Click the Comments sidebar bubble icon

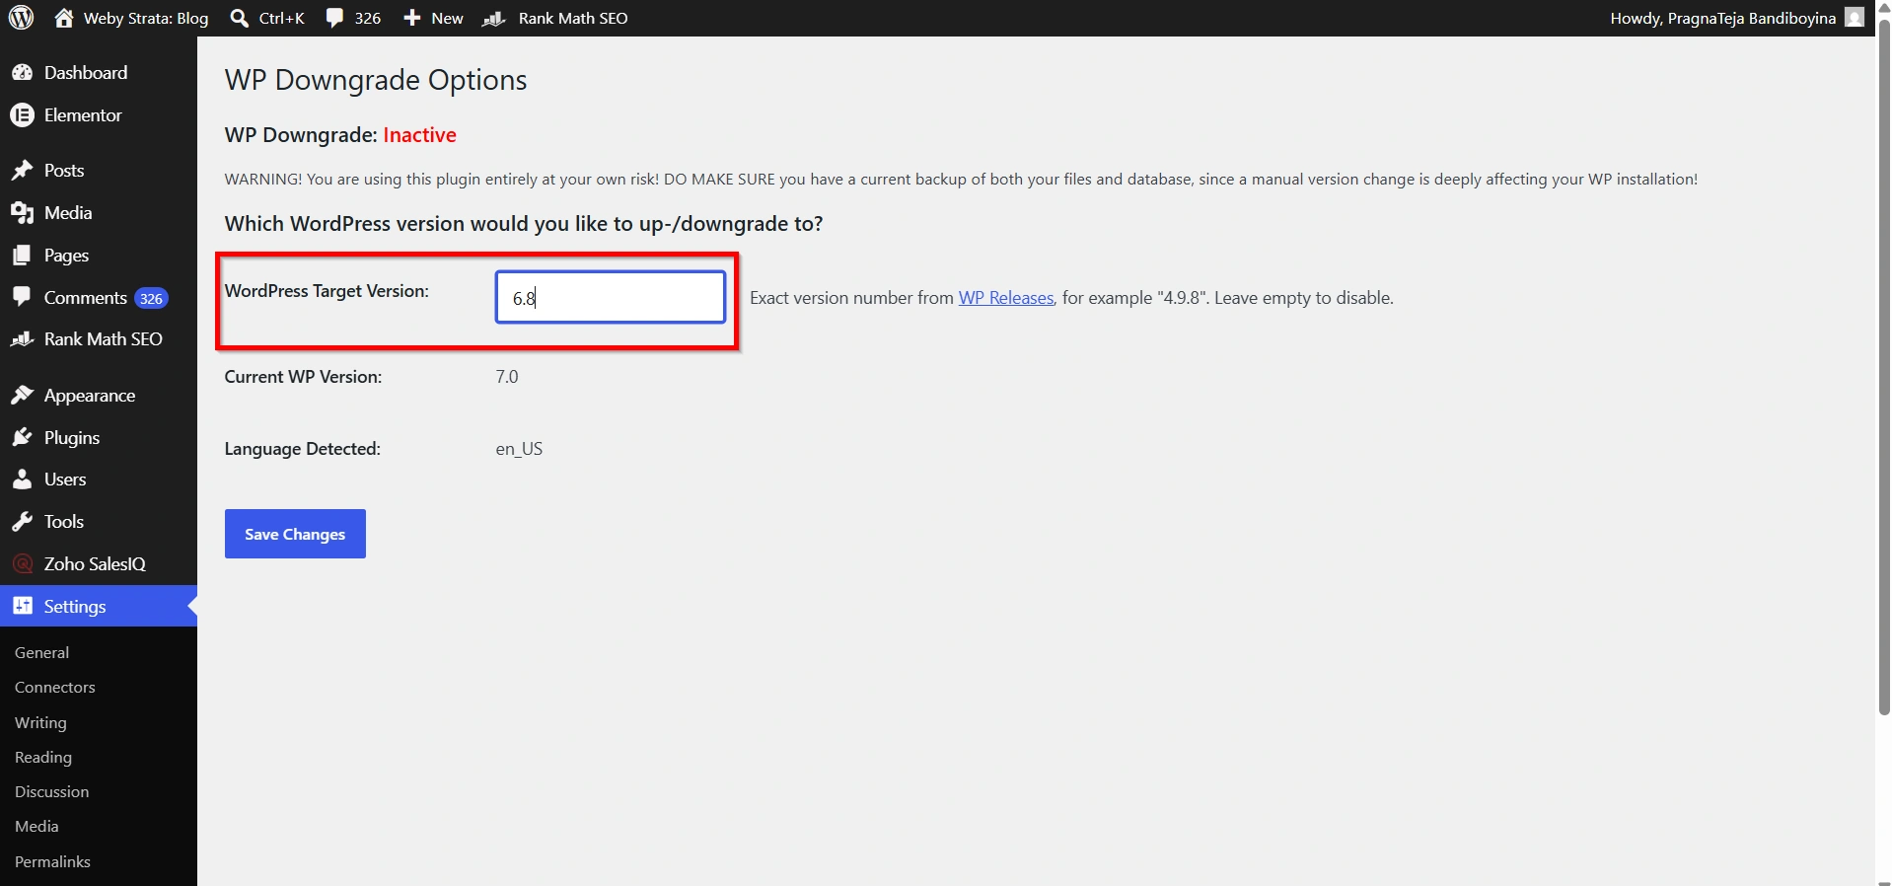[22, 297]
